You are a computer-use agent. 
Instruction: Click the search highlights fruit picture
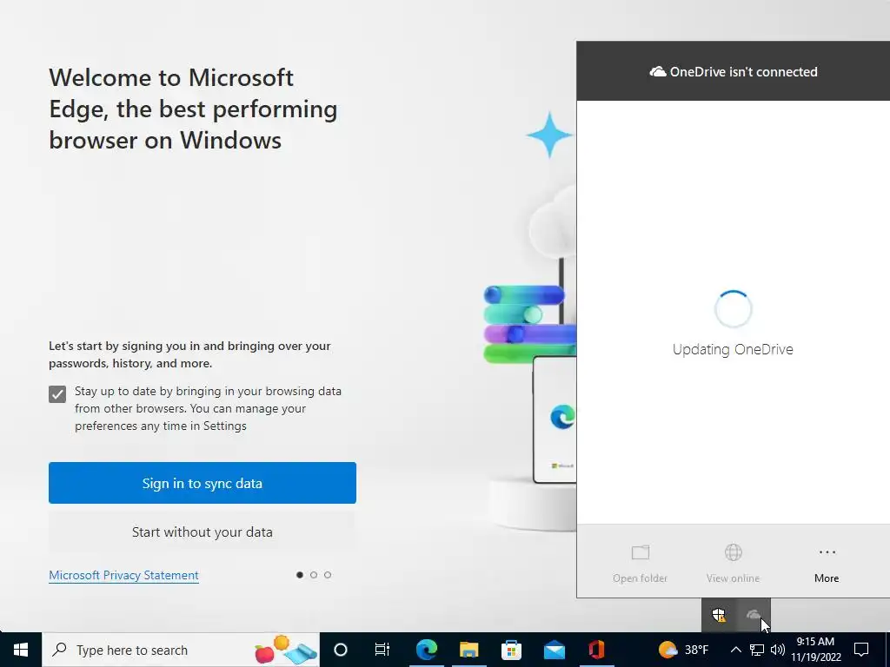(x=285, y=650)
